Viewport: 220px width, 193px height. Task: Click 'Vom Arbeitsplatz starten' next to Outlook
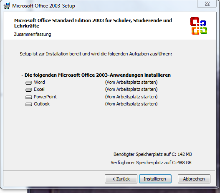[131, 104]
